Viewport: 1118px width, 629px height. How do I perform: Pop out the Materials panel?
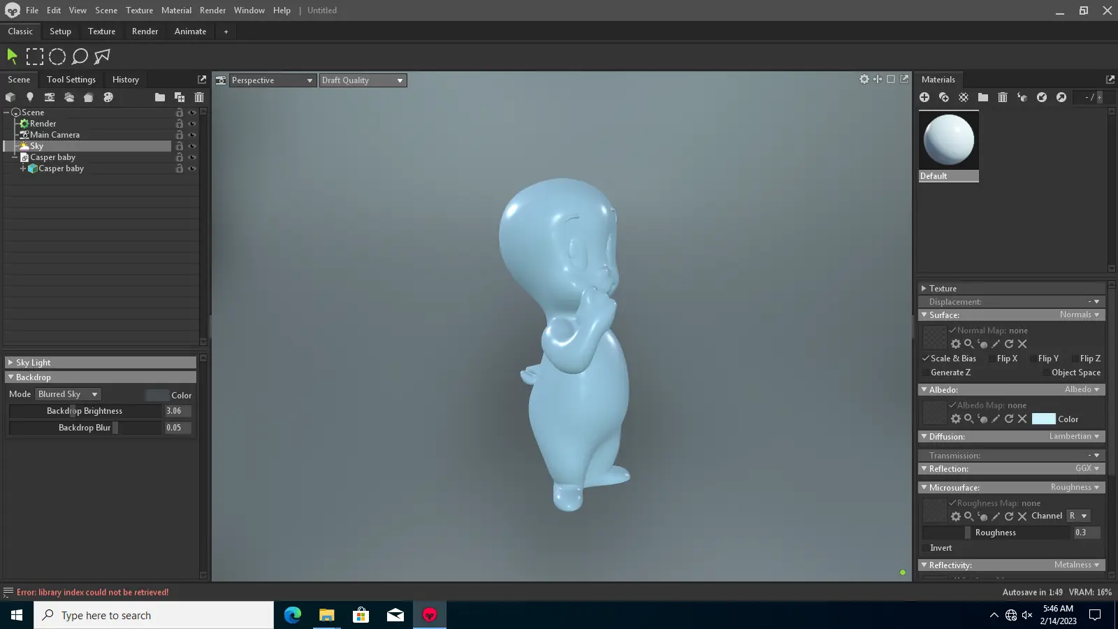point(1110,79)
